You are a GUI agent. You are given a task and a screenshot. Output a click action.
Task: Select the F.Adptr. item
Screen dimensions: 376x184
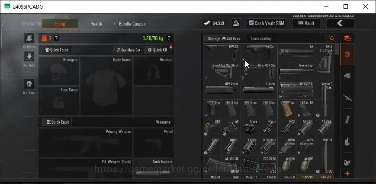pyautogui.click(x=260, y=90)
